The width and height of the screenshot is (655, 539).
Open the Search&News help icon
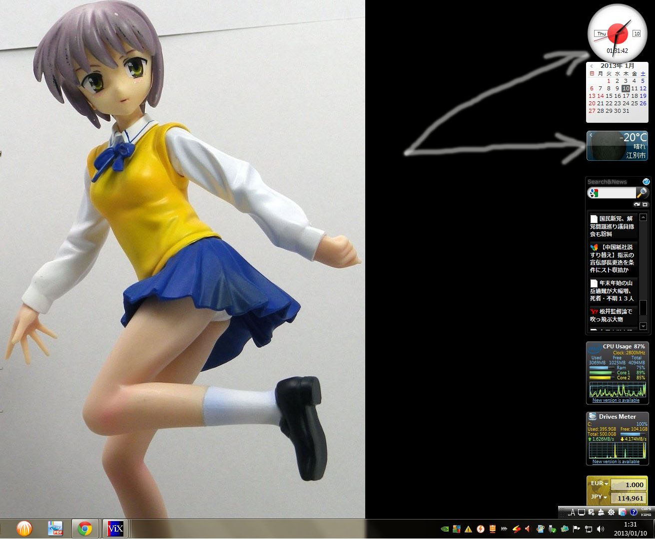point(646,182)
